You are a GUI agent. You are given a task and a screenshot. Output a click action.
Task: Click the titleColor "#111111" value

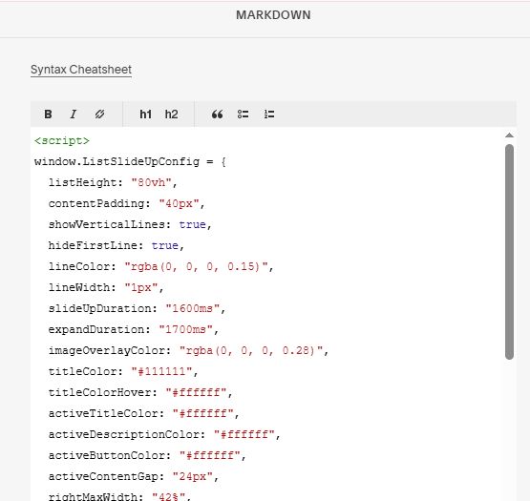pyautogui.click(x=161, y=371)
